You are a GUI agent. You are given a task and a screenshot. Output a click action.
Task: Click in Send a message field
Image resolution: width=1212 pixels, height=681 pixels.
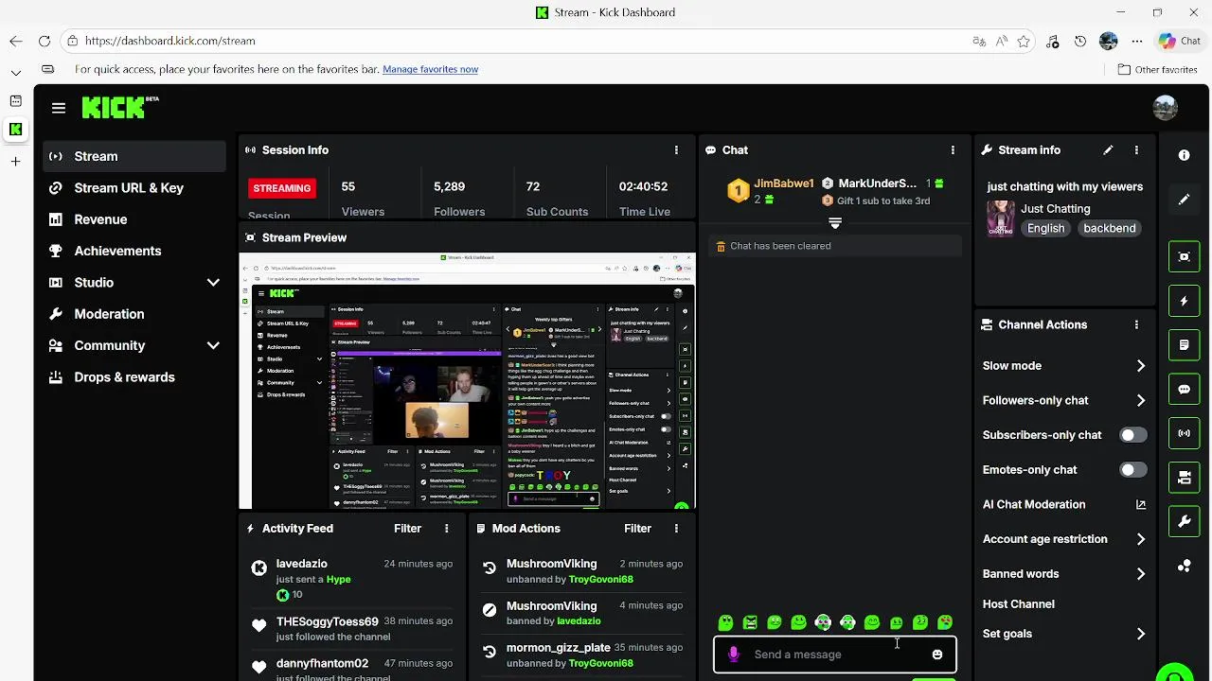coord(834,655)
